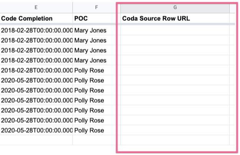The height and width of the screenshot is (155, 240).
Task: Select first 2018-02-28 date cell
Action: click(x=36, y=30)
